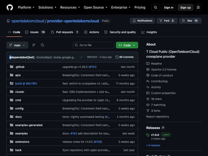Expand the Enterprise menu
Image resolution: width=208 pixels, height=156 pixels.
[x=121, y=7]
